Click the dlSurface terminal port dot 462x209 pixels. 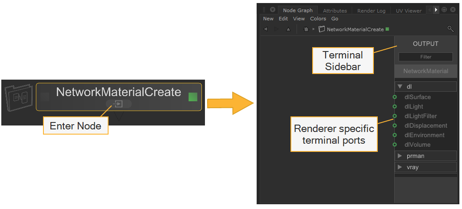395,97
